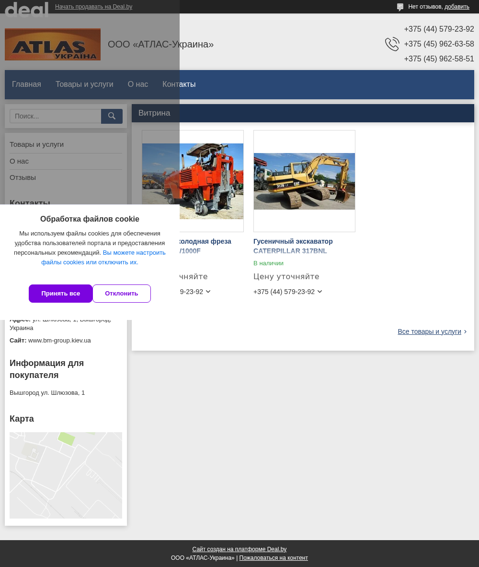
Task: Click Принять все cookie button
Action: tap(61, 294)
